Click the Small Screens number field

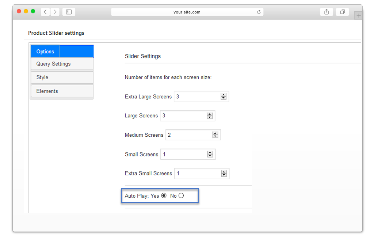click(x=188, y=154)
